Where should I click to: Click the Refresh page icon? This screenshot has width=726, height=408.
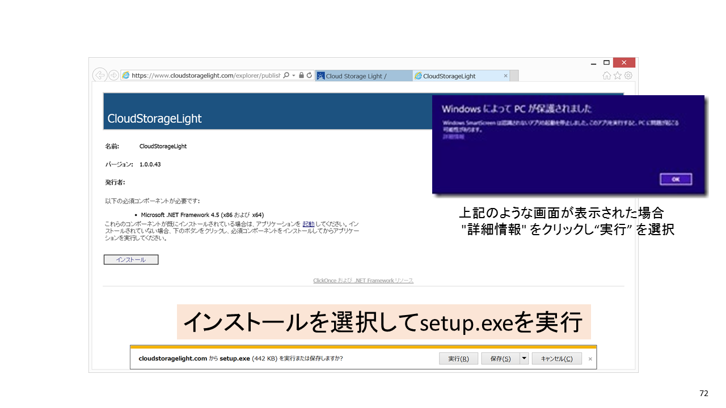point(309,75)
